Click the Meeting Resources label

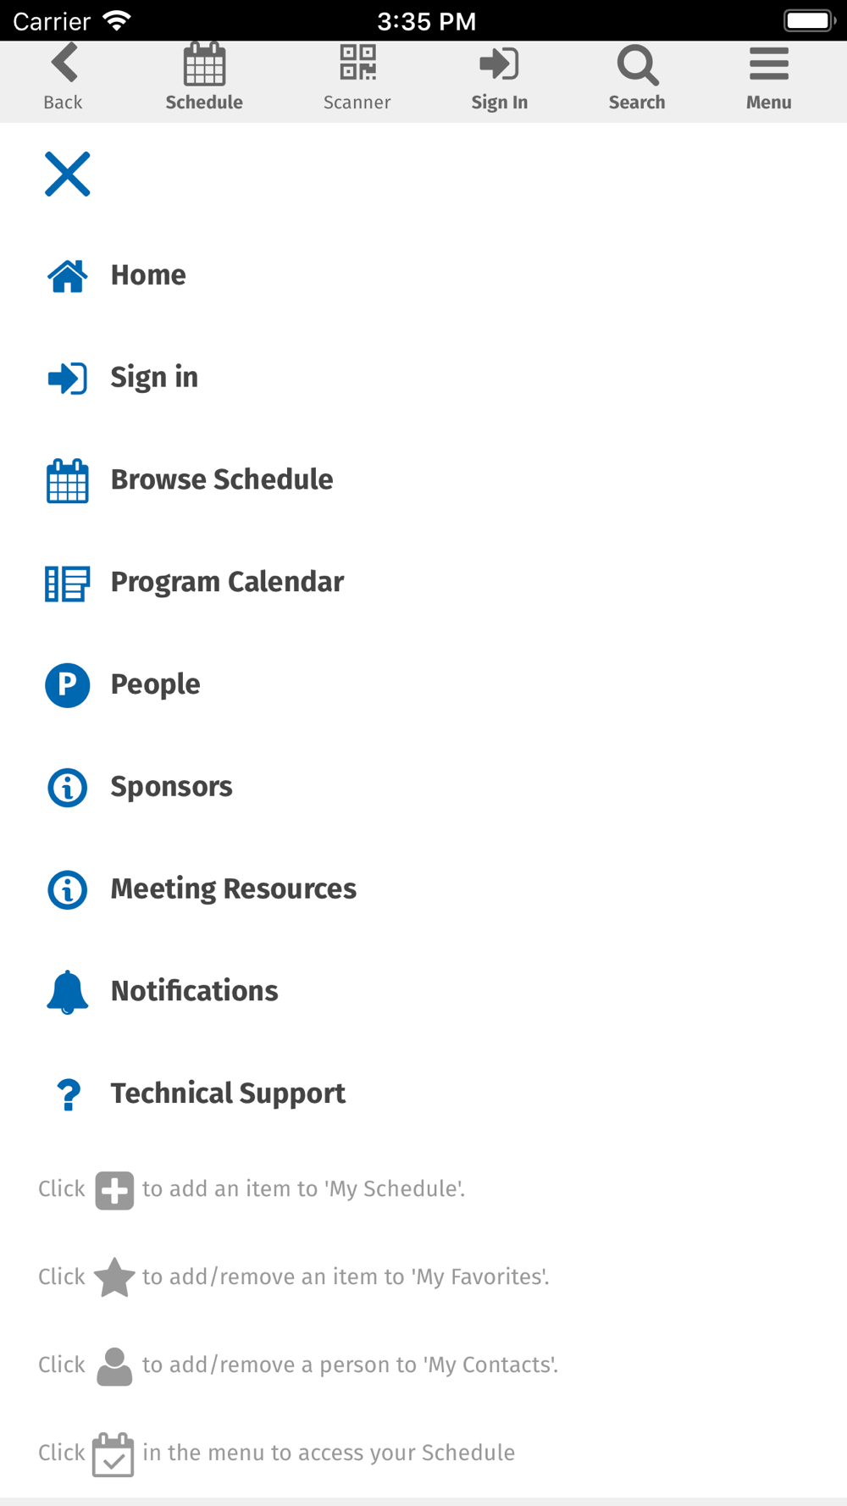click(x=234, y=889)
